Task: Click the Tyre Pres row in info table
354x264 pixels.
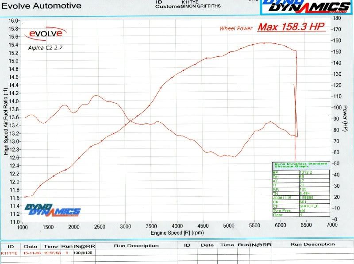Action: pos(300,210)
